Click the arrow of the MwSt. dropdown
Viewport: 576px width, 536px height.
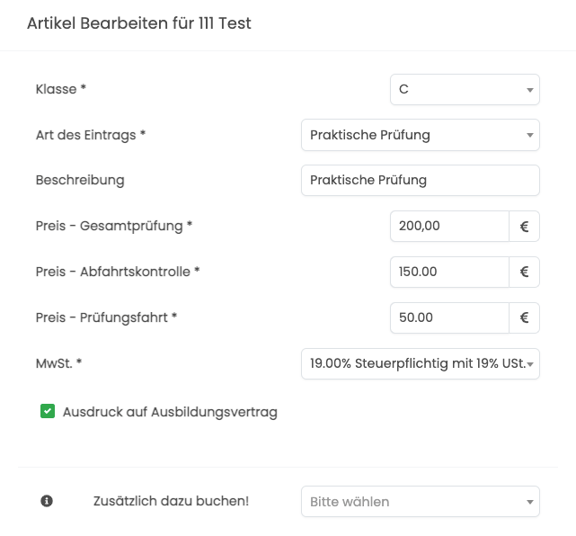529,364
